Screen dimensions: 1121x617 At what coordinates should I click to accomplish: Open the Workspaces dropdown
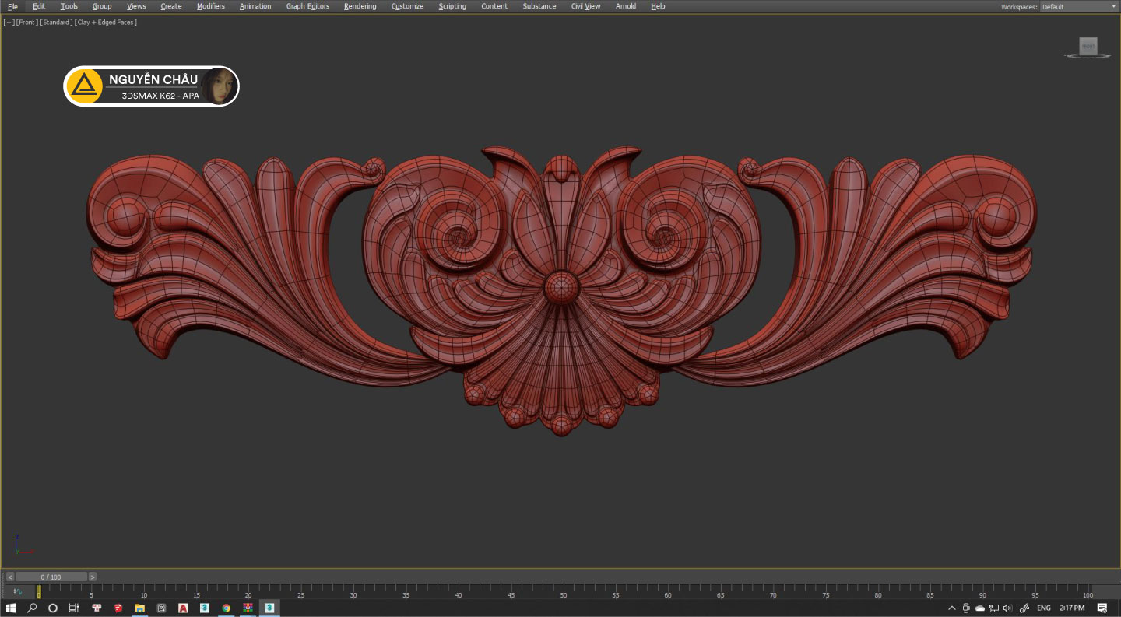(1077, 7)
